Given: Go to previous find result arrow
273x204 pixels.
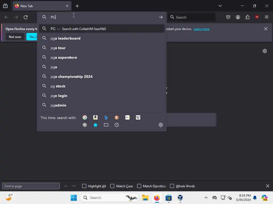Looking at the screenshot, I should (x=66, y=186).
